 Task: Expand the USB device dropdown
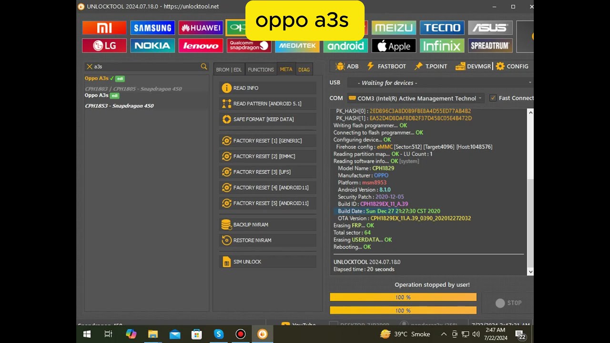point(529,83)
